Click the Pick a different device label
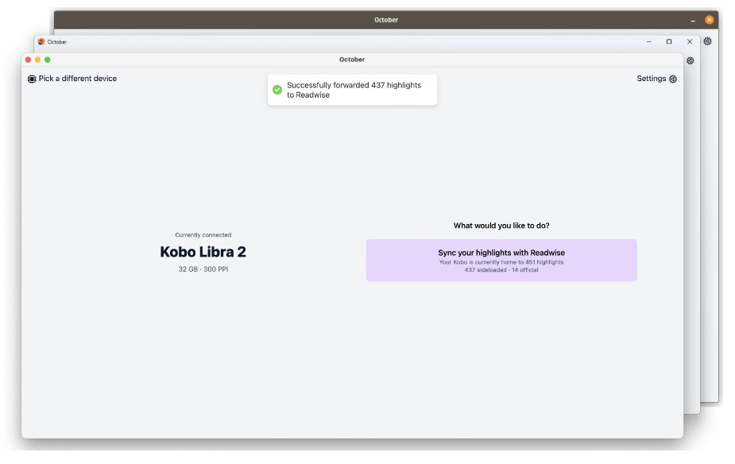Screen dimensions: 735x464 click(x=79, y=79)
